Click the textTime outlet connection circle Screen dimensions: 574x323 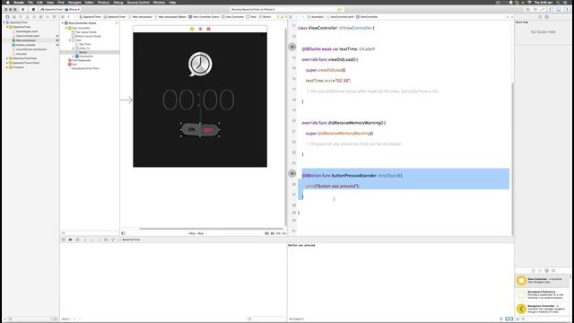pos(291,47)
